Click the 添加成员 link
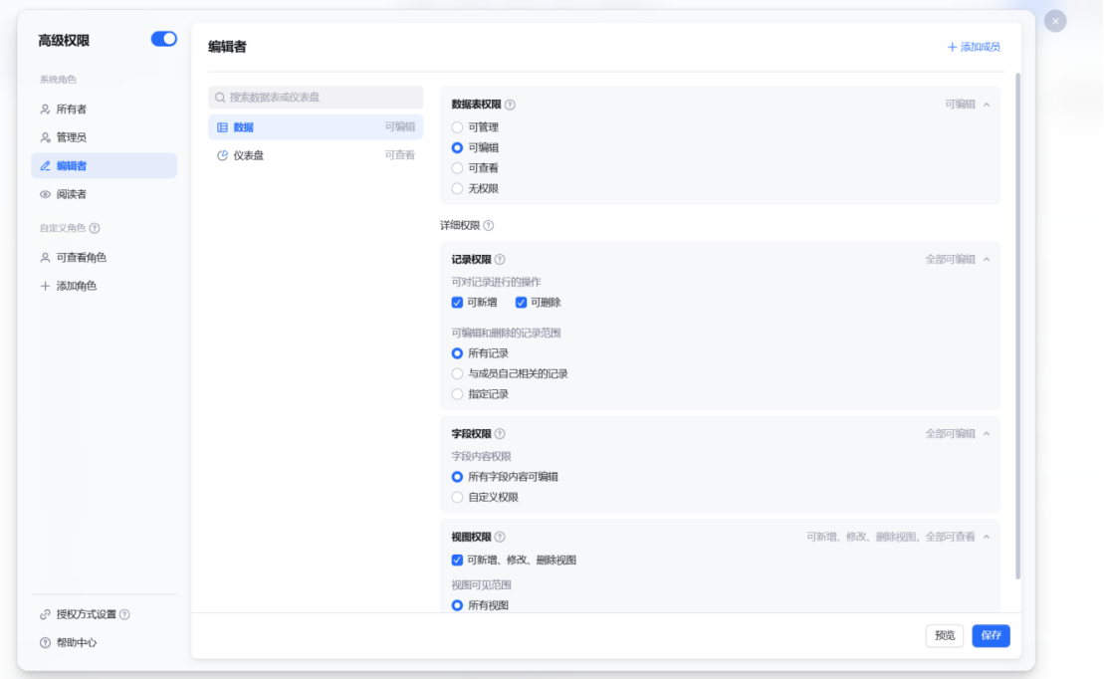Screen dimensions: 1104x679 [974, 47]
